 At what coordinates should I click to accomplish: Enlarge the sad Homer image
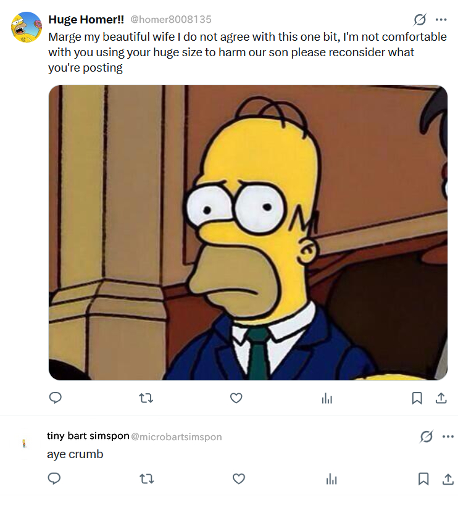(x=248, y=232)
